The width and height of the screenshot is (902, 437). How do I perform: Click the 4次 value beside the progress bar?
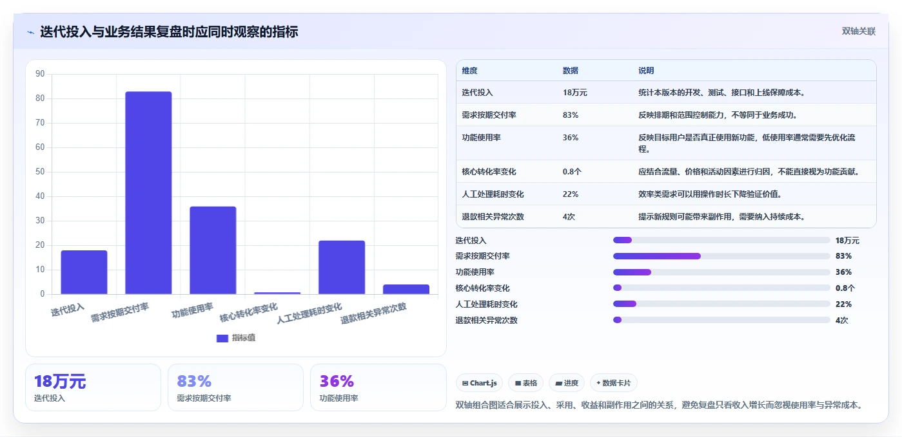pyautogui.click(x=841, y=320)
